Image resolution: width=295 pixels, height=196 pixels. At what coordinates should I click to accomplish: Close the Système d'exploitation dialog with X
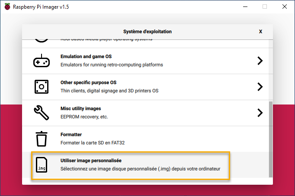click(260, 32)
